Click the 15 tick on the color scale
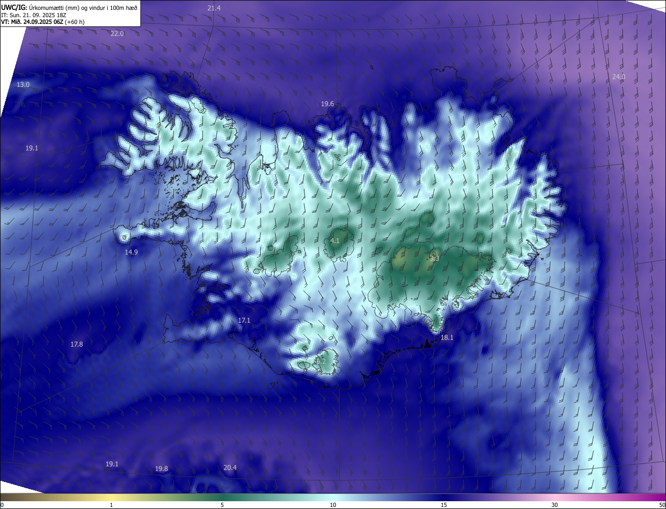The image size is (666, 509). coord(444,505)
